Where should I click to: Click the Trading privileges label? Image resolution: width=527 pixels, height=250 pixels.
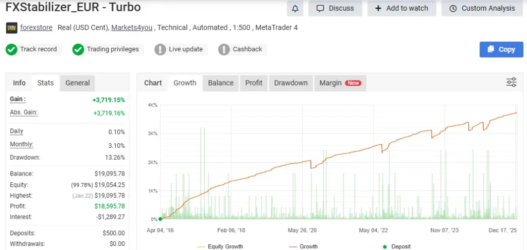point(113,49)
